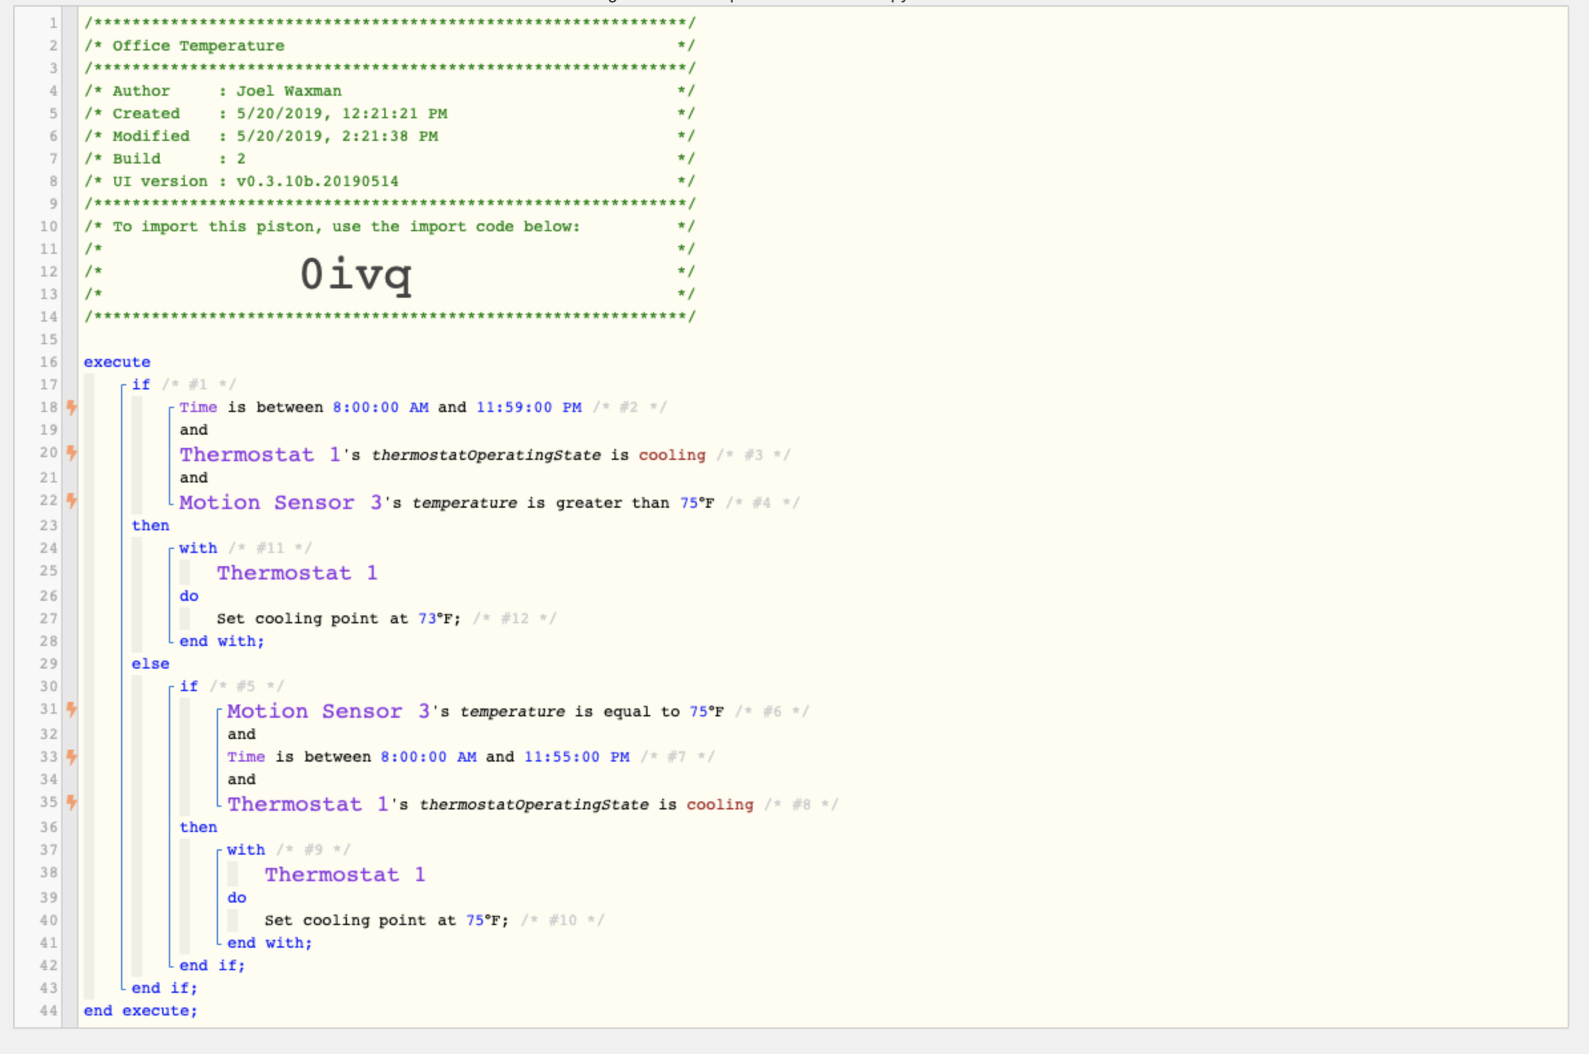Screen dimensions: 1589x1054
Task: Click the lightning bolt icon on line 18
Action: click(71, 407)
